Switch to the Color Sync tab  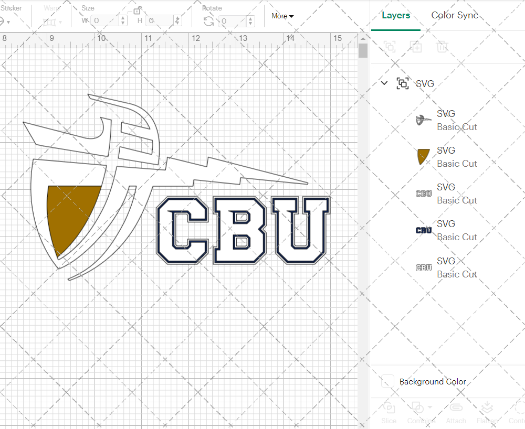point(455,15)
